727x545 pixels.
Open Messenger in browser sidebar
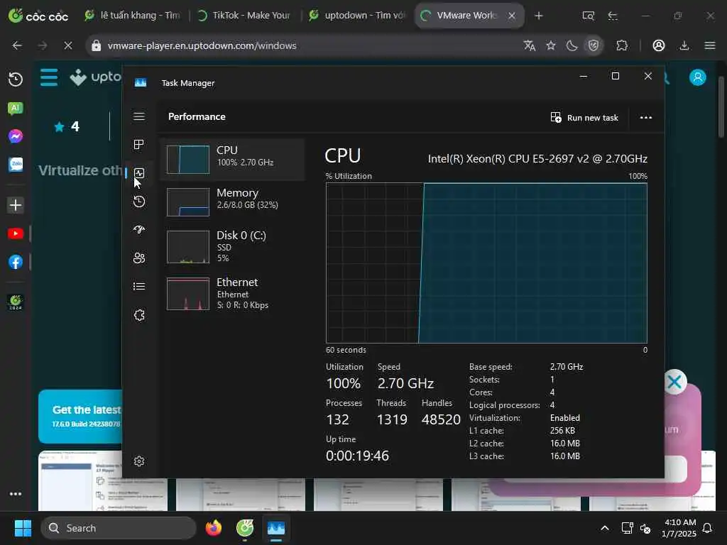(x=16, y=136)
